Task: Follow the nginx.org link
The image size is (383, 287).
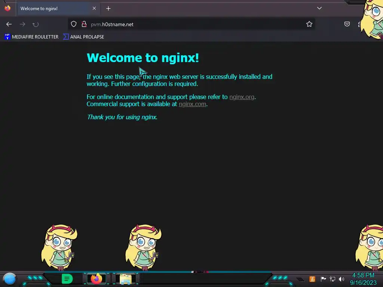Action: click(242, 97)
